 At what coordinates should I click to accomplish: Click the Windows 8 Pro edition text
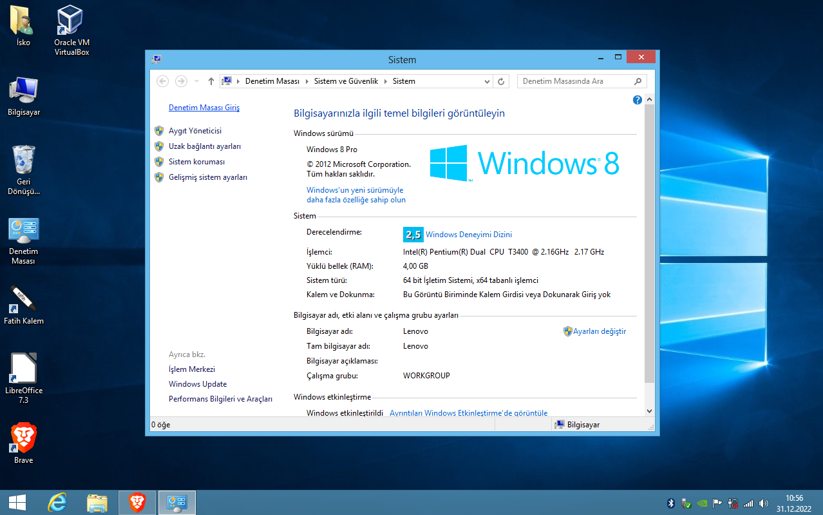coord(332,150)
